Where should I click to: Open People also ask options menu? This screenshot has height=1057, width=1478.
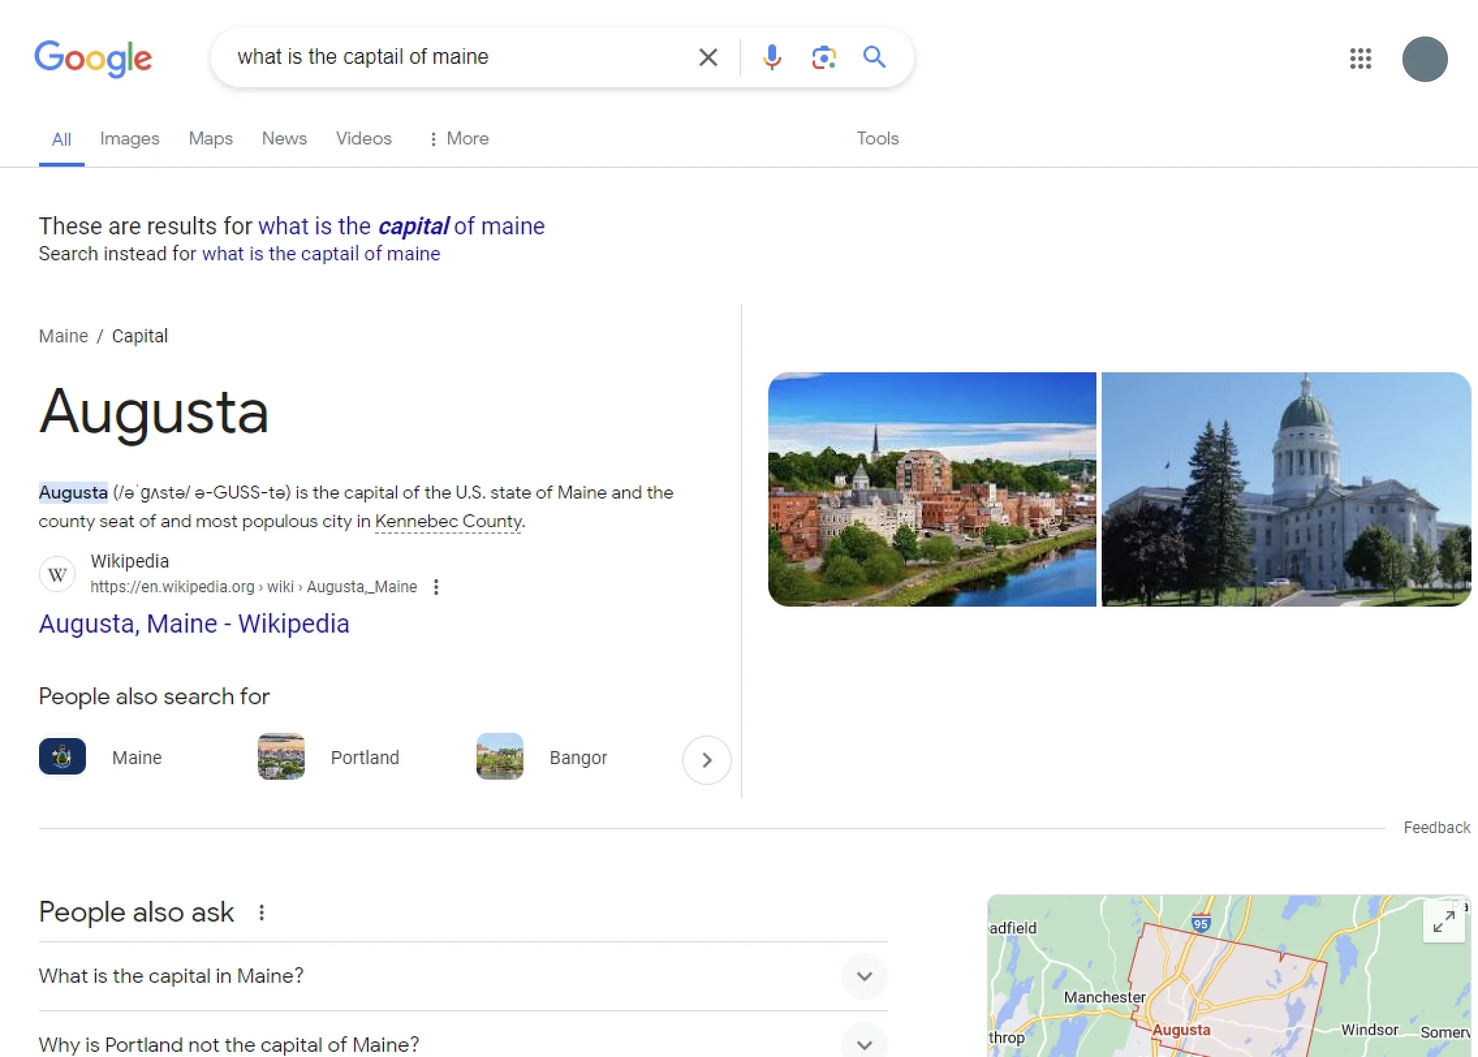coord(262,913)
